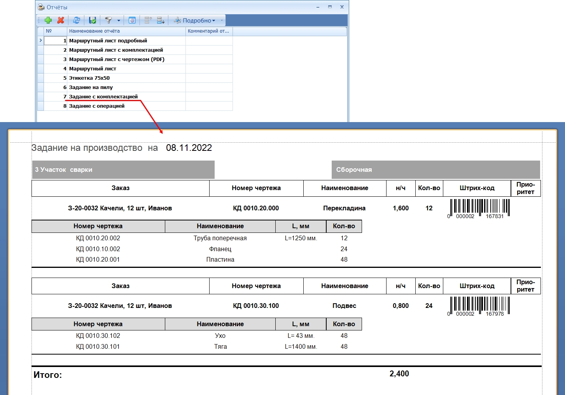Delete the selected report with the red cross
The image size is (565, 395).
61,20
